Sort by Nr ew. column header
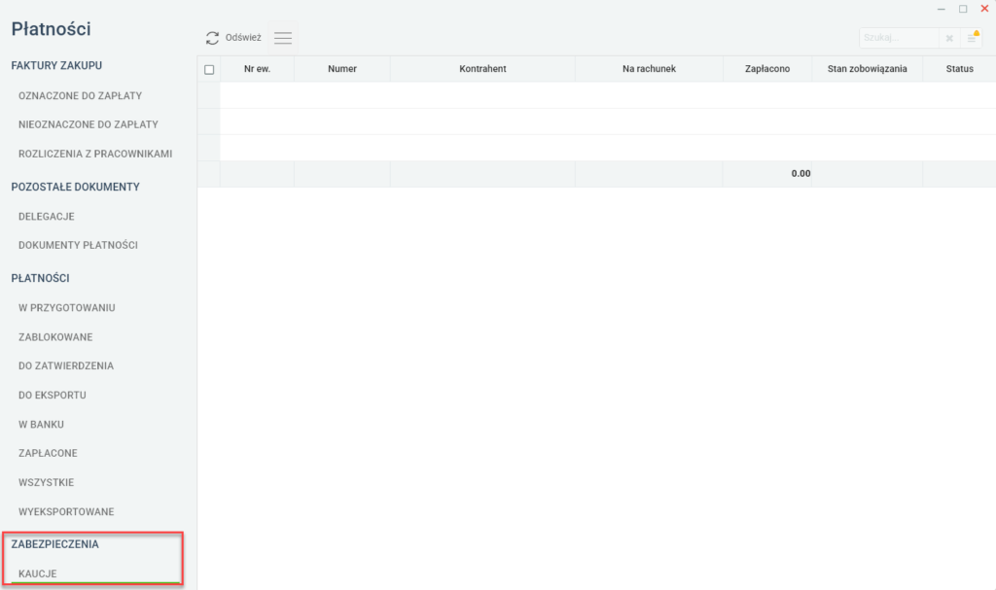Image resolution: width=996 pixels, height=590 pixels. pyautogui.click(x=257, y=69)
